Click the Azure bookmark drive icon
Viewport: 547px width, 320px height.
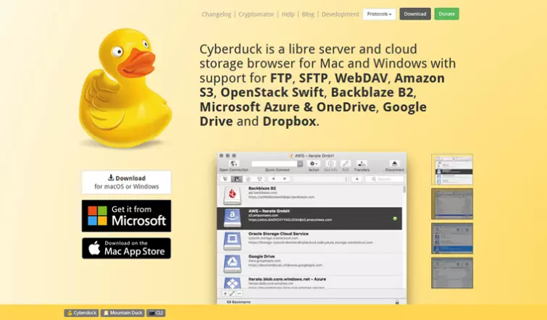coord(233,282)
